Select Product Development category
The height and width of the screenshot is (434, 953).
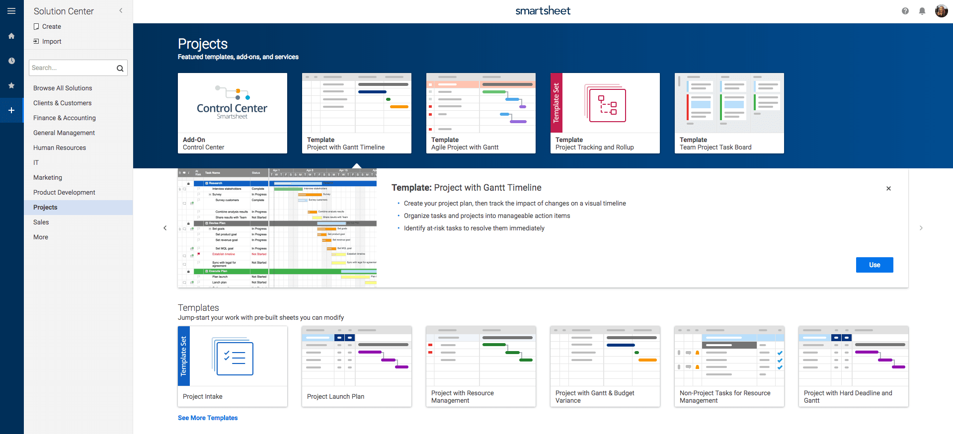64,192
